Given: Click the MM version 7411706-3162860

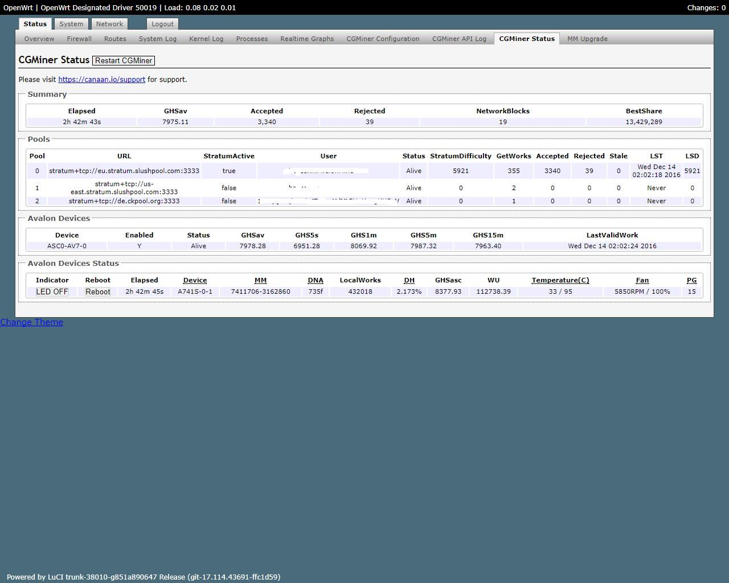Looking at the screenshot, I should 260,291.
